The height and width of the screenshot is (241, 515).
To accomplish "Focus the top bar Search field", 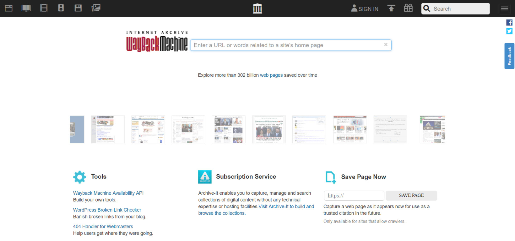I will (x=455, y=9).
